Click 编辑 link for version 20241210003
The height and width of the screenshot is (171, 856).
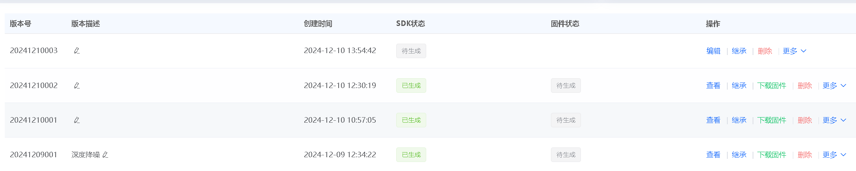(713, 51)
